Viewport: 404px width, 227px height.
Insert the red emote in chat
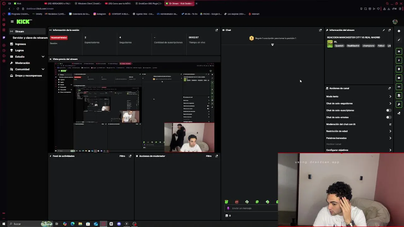tap(237, 202)
